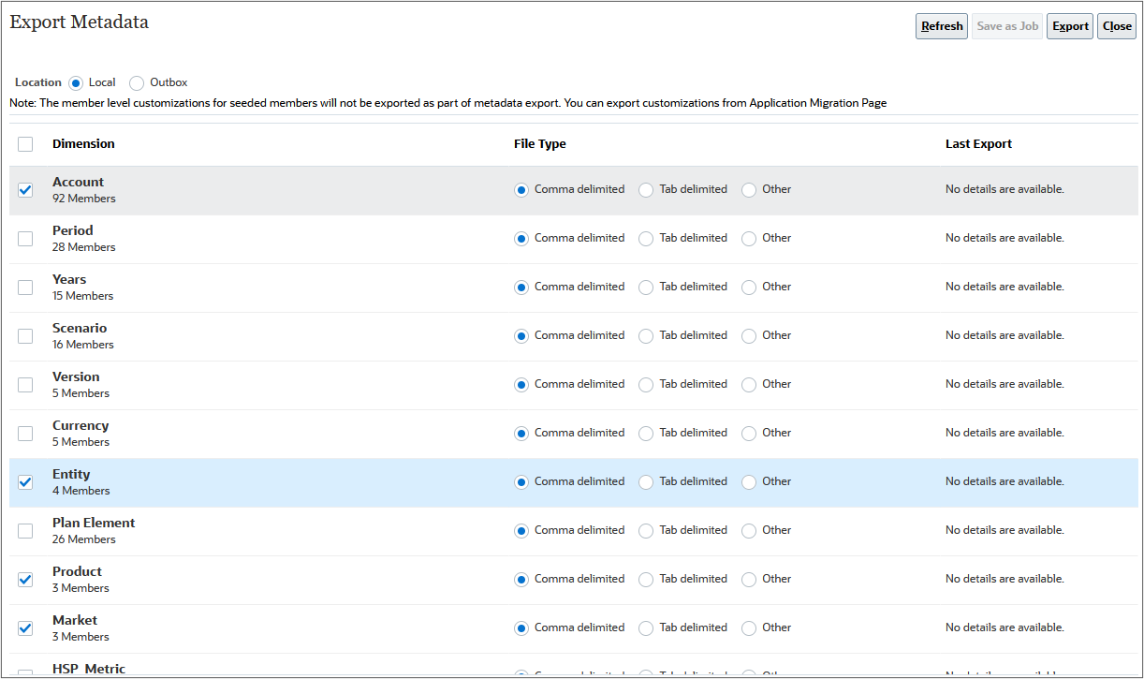This screenshot has width=1144, height=679.
Task: Select Other file type for Period dimension
Action: click(749, 238)
